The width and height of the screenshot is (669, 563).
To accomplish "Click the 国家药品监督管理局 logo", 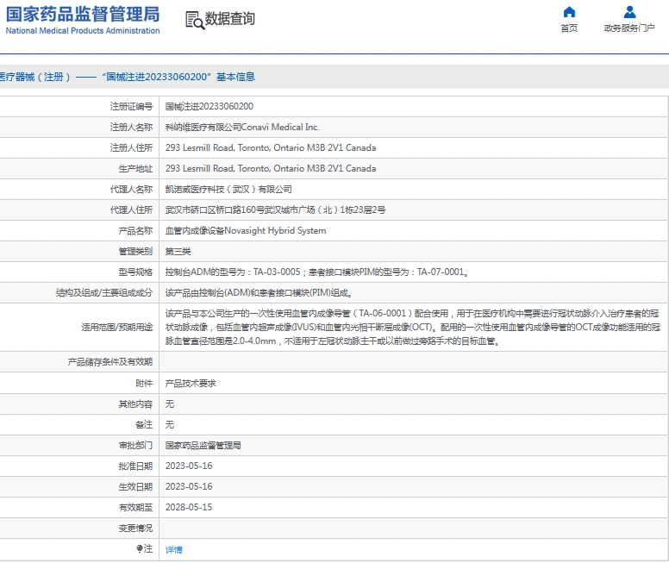I will click(x=83, y=20).
